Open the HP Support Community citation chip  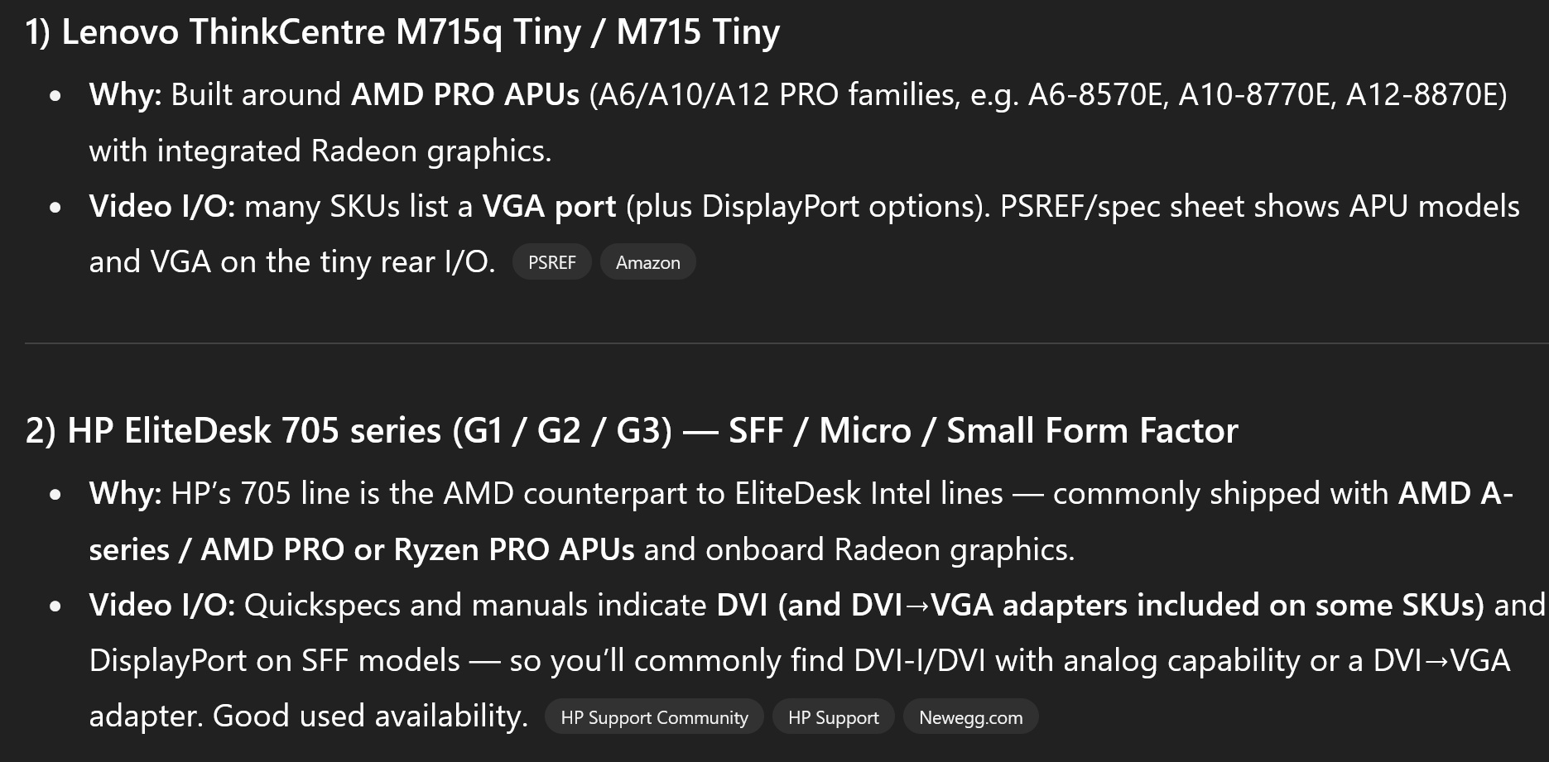(x=654, y=717)
